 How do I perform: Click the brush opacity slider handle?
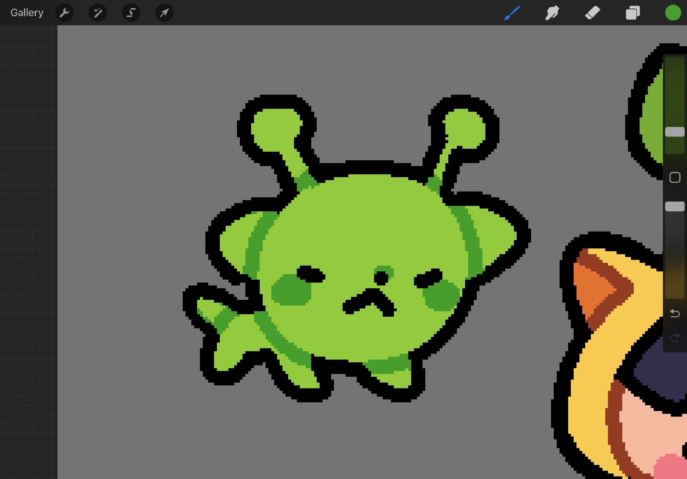point(675,206)
